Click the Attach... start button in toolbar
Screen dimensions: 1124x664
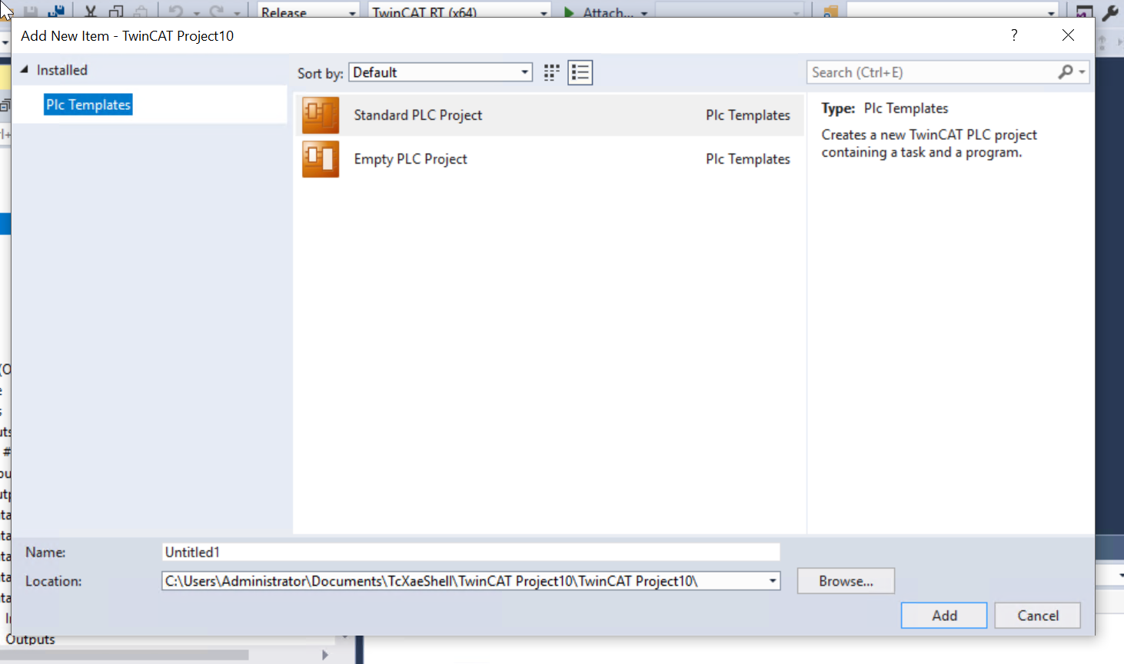[x=604, y=12]
